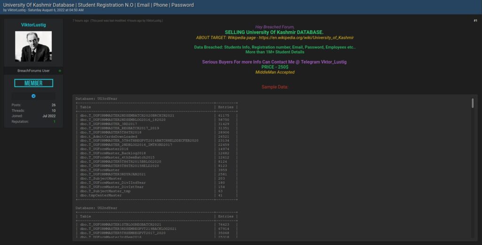Click row dbo.T_UGFORMMASTER1STBLOGREGBATCH2021
The height and width of the screenshot is (245, 482).
pyautogui.click(x=157, y=225)
